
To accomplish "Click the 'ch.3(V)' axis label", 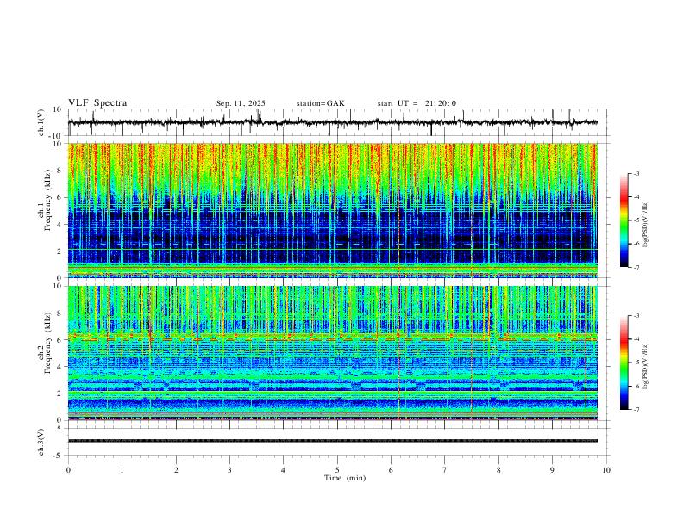I will point(41,442).
